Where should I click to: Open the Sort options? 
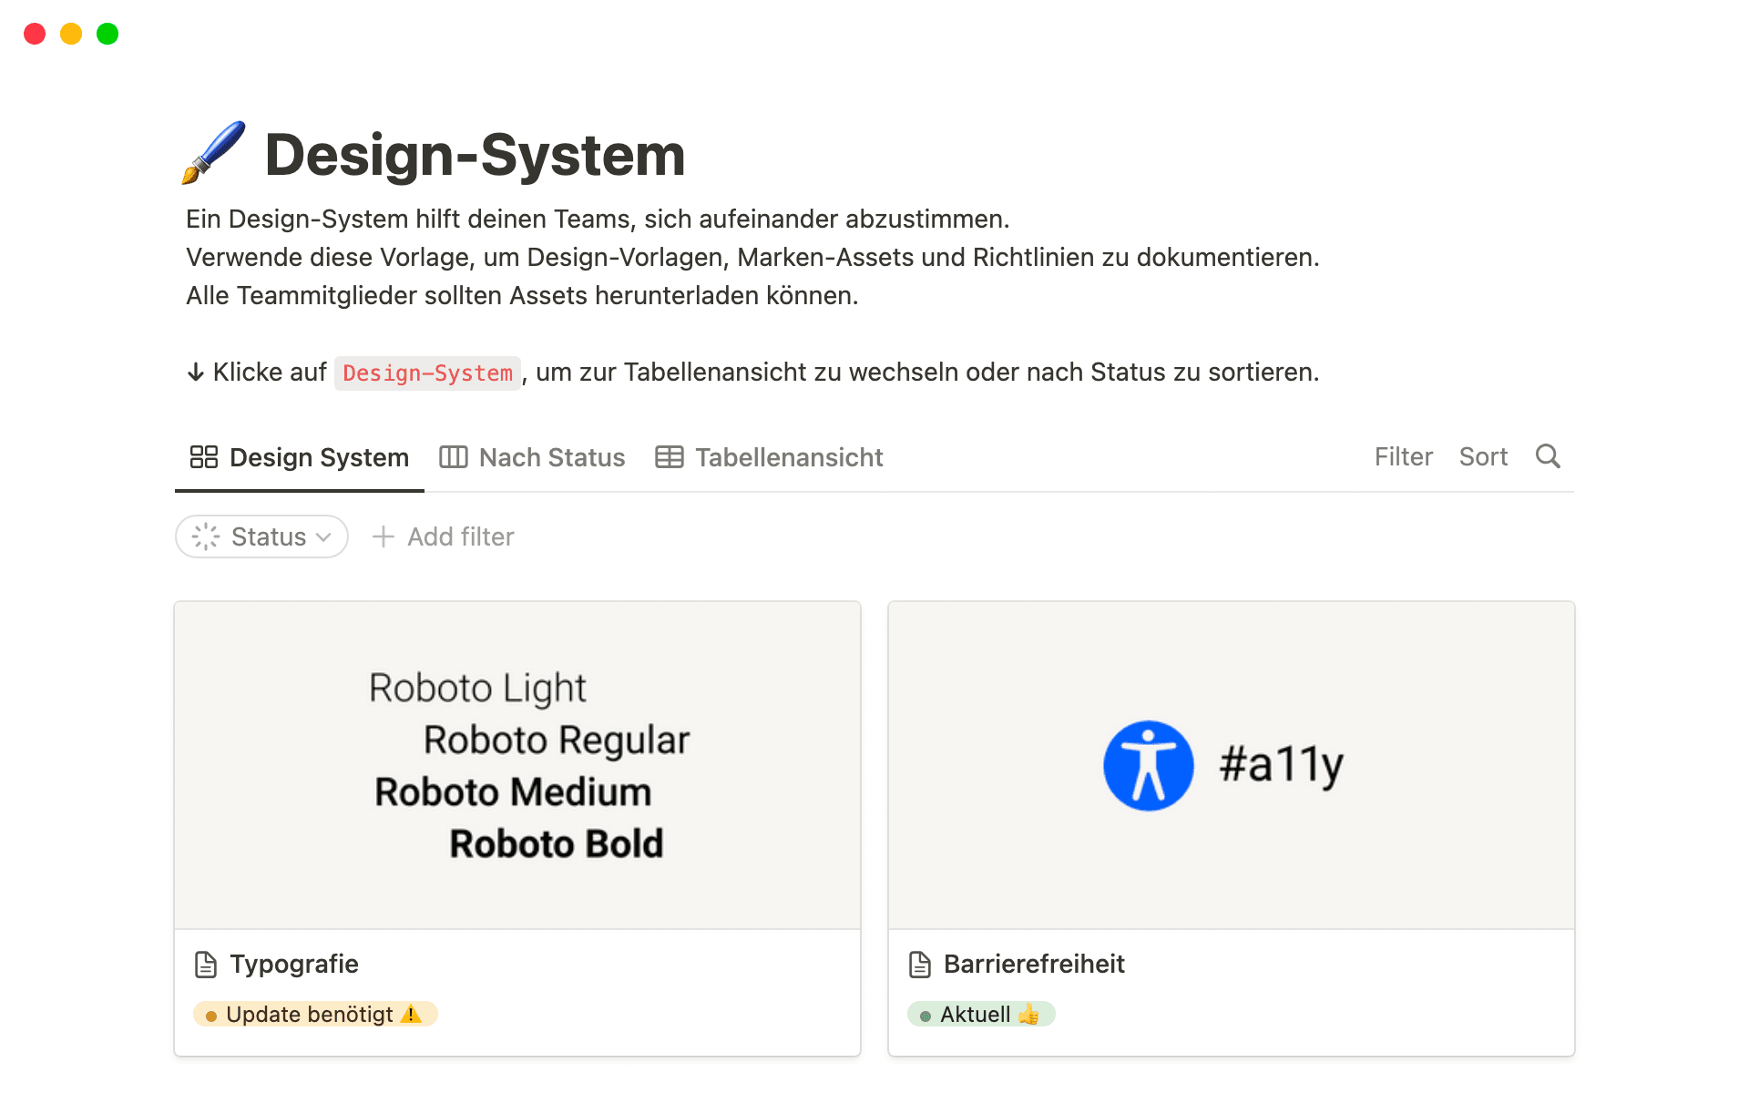point(1483,456)
